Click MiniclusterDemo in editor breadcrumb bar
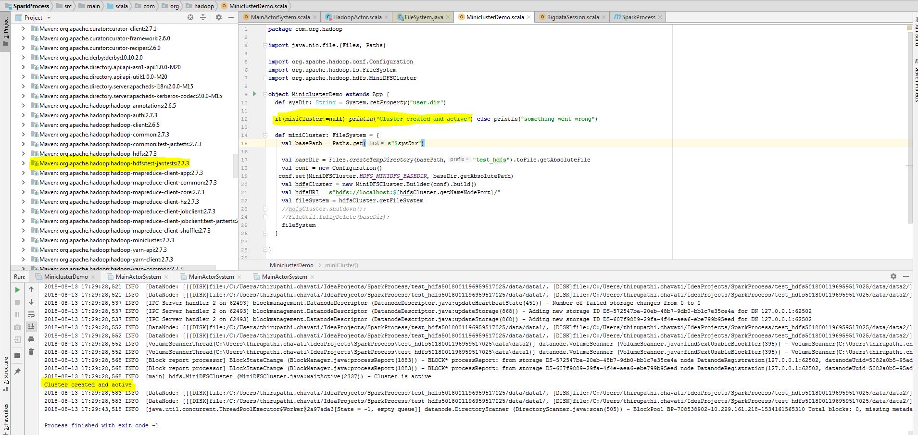This screenshot has width=918, height=435. 291,265
